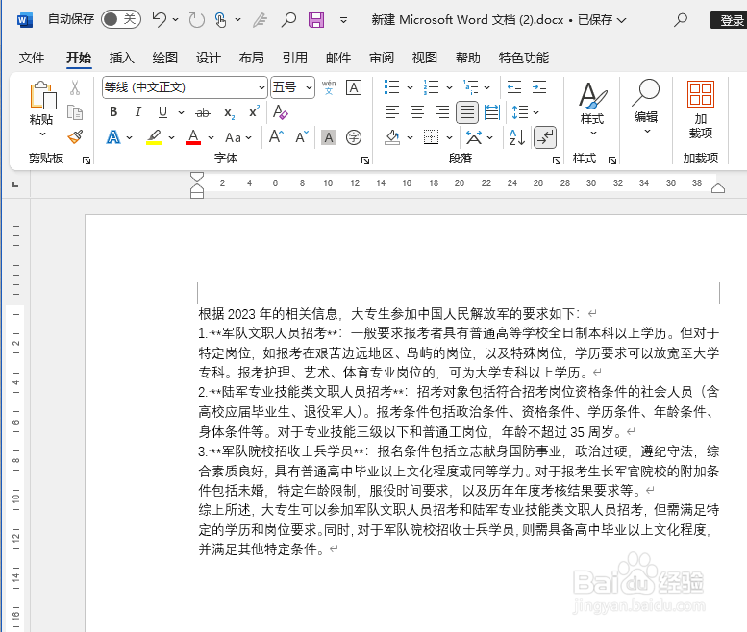The height and width of the screenshot is (632, 747).
Task: Toggle AutoSave switch
Action: pos(120,19)
